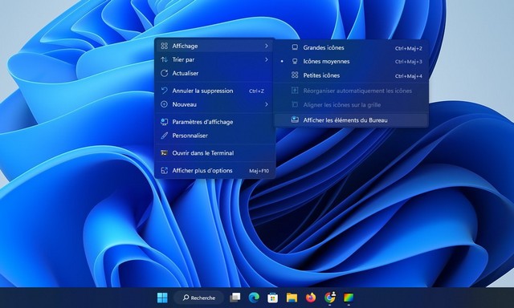Select Annuler la suppression

coord(214,91)
